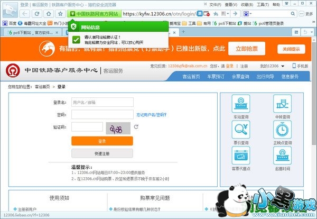
Task: Refresh the captcha with the reload icon
Action: point(136,127)
